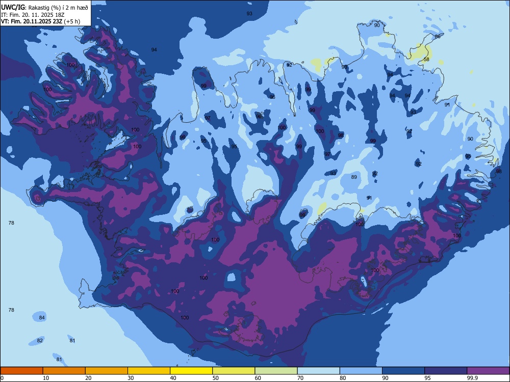510x382 pixels.
Task: Click the '30' label on the legend scale
Action: pyautogui.click(x=131, y=378)
